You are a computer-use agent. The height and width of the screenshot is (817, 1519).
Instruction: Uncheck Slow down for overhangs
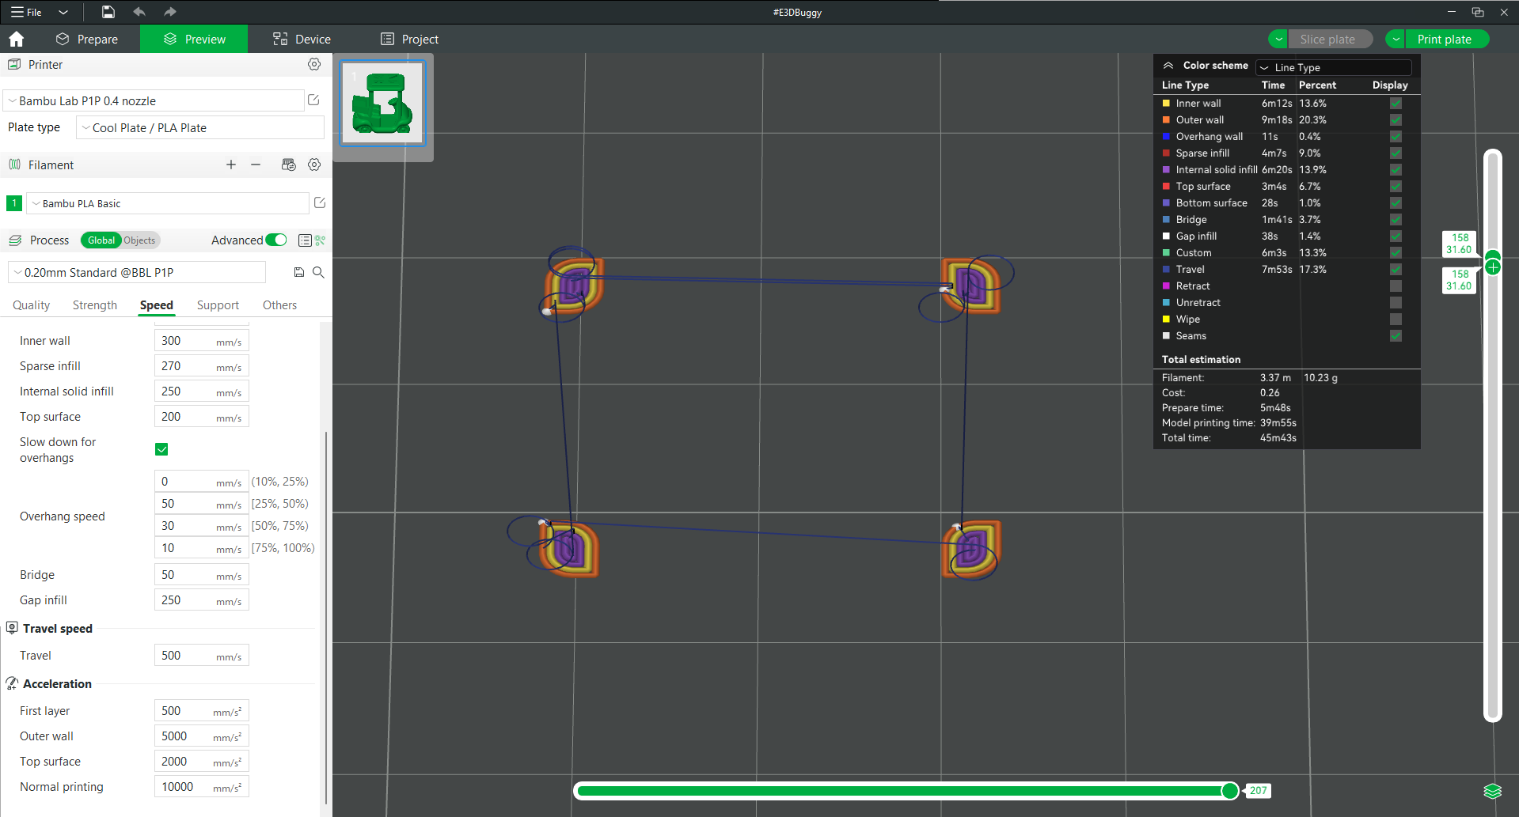click(x=161, y=448)
